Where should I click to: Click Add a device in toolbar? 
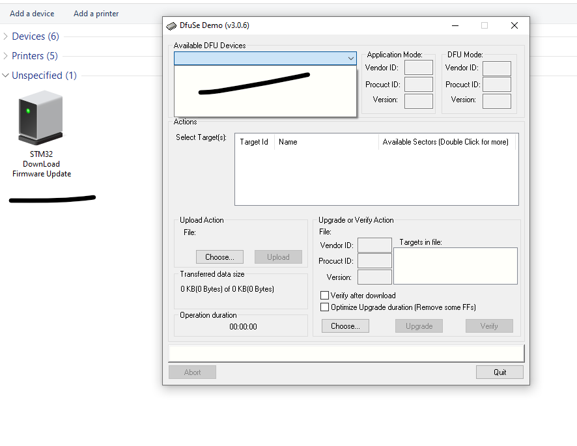[32, 14]
